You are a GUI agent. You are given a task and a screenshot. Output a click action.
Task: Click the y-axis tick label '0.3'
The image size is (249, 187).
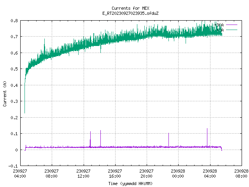click(x=14, y=101)
